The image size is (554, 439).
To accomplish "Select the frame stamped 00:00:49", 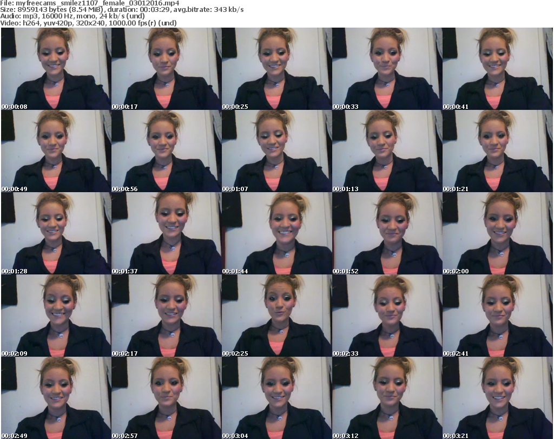I will (56, 151).
